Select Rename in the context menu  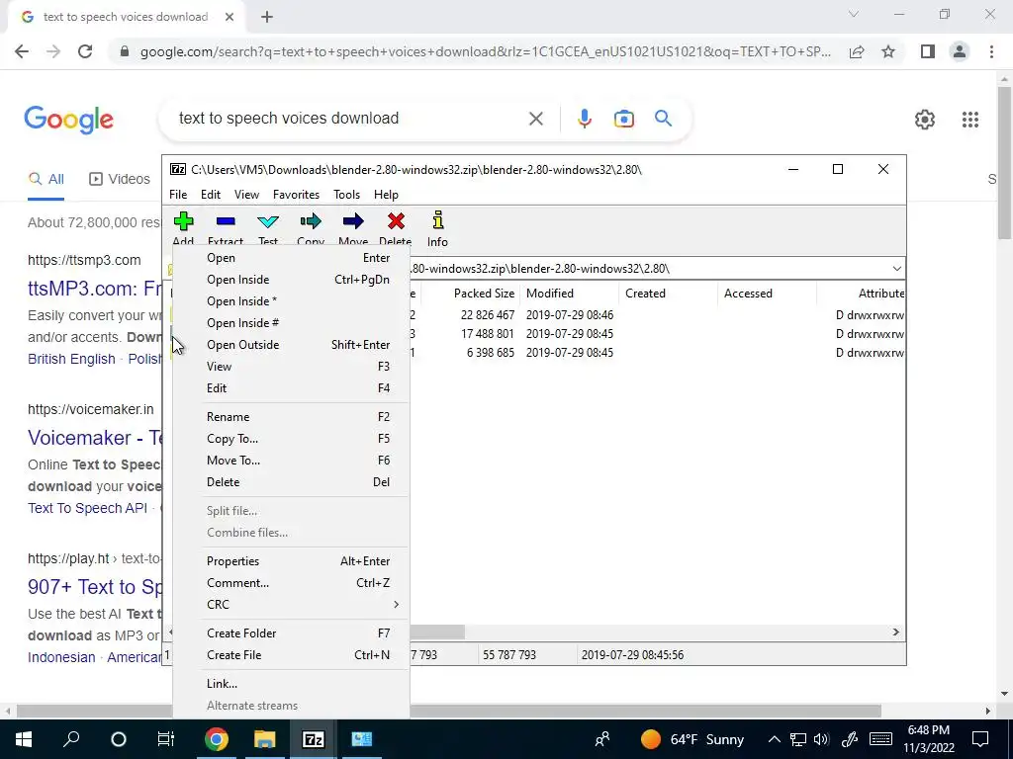292,417
